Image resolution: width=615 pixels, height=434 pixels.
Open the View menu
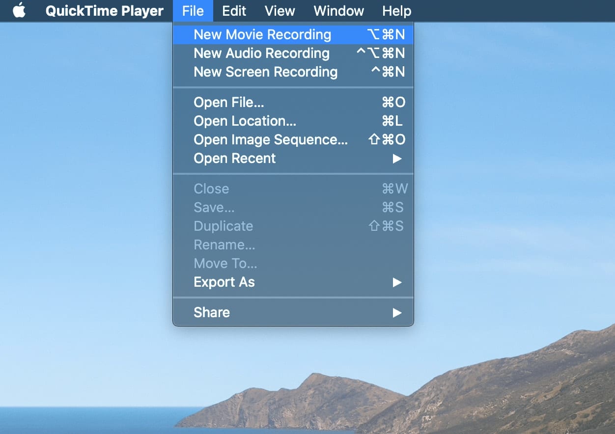tap(280, 11)
